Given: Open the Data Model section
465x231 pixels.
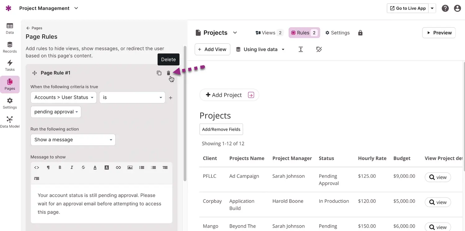Looking at the screenshot, I should coord(10,122).
